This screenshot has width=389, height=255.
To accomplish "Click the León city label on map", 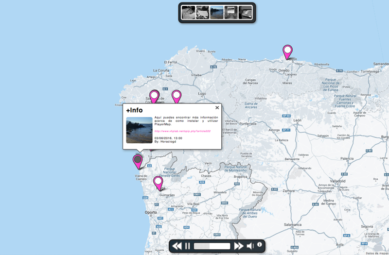I will click(x=297, y=120).
